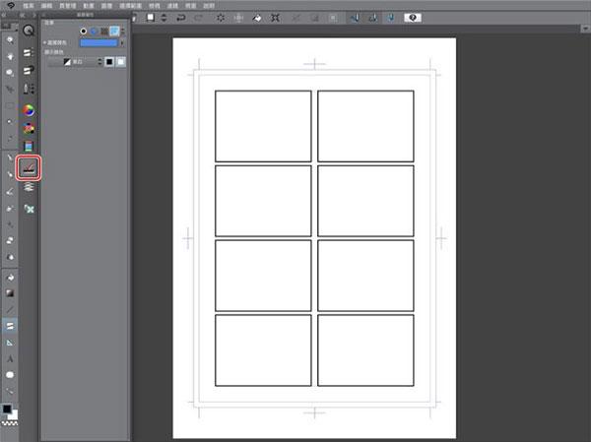The width and height of the screenshot is (591, 442).
Task: Toggle Snap to Ruler
Action: [x=355, y=18]
